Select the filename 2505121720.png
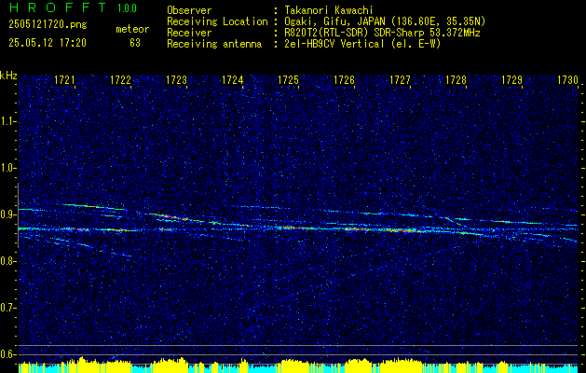Screen dimensions: 586x373 (48, 25)
